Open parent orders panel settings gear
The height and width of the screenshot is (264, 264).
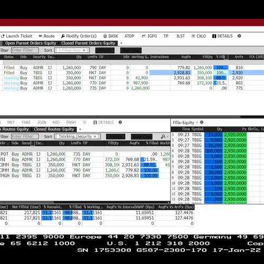239,36
